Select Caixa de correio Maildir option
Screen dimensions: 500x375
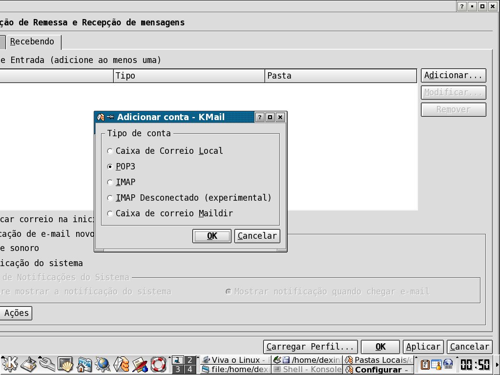170,213
